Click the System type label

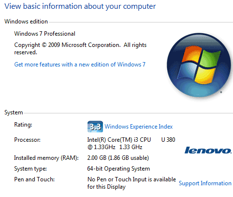pos(30,169)
